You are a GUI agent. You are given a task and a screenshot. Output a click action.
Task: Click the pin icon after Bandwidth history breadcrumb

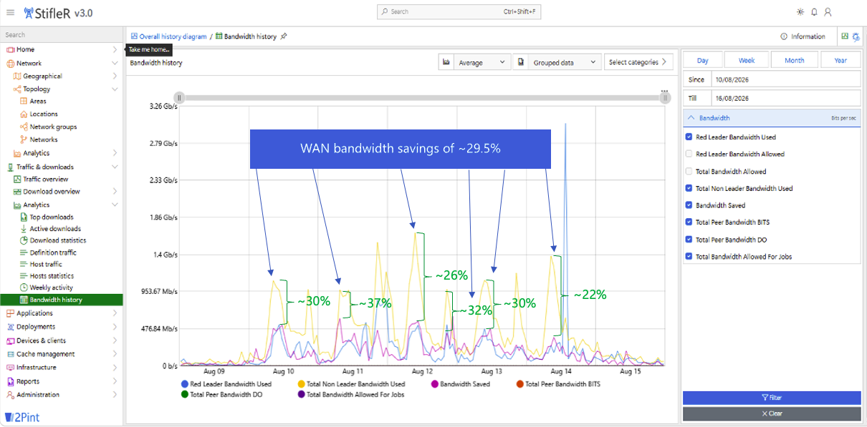click(284, 36)
